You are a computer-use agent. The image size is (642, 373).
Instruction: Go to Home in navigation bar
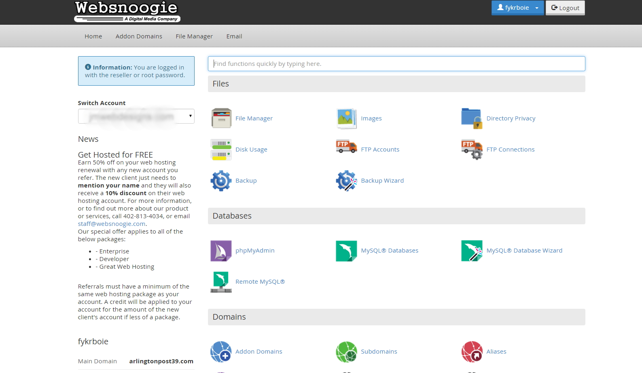tap(93, 36)
